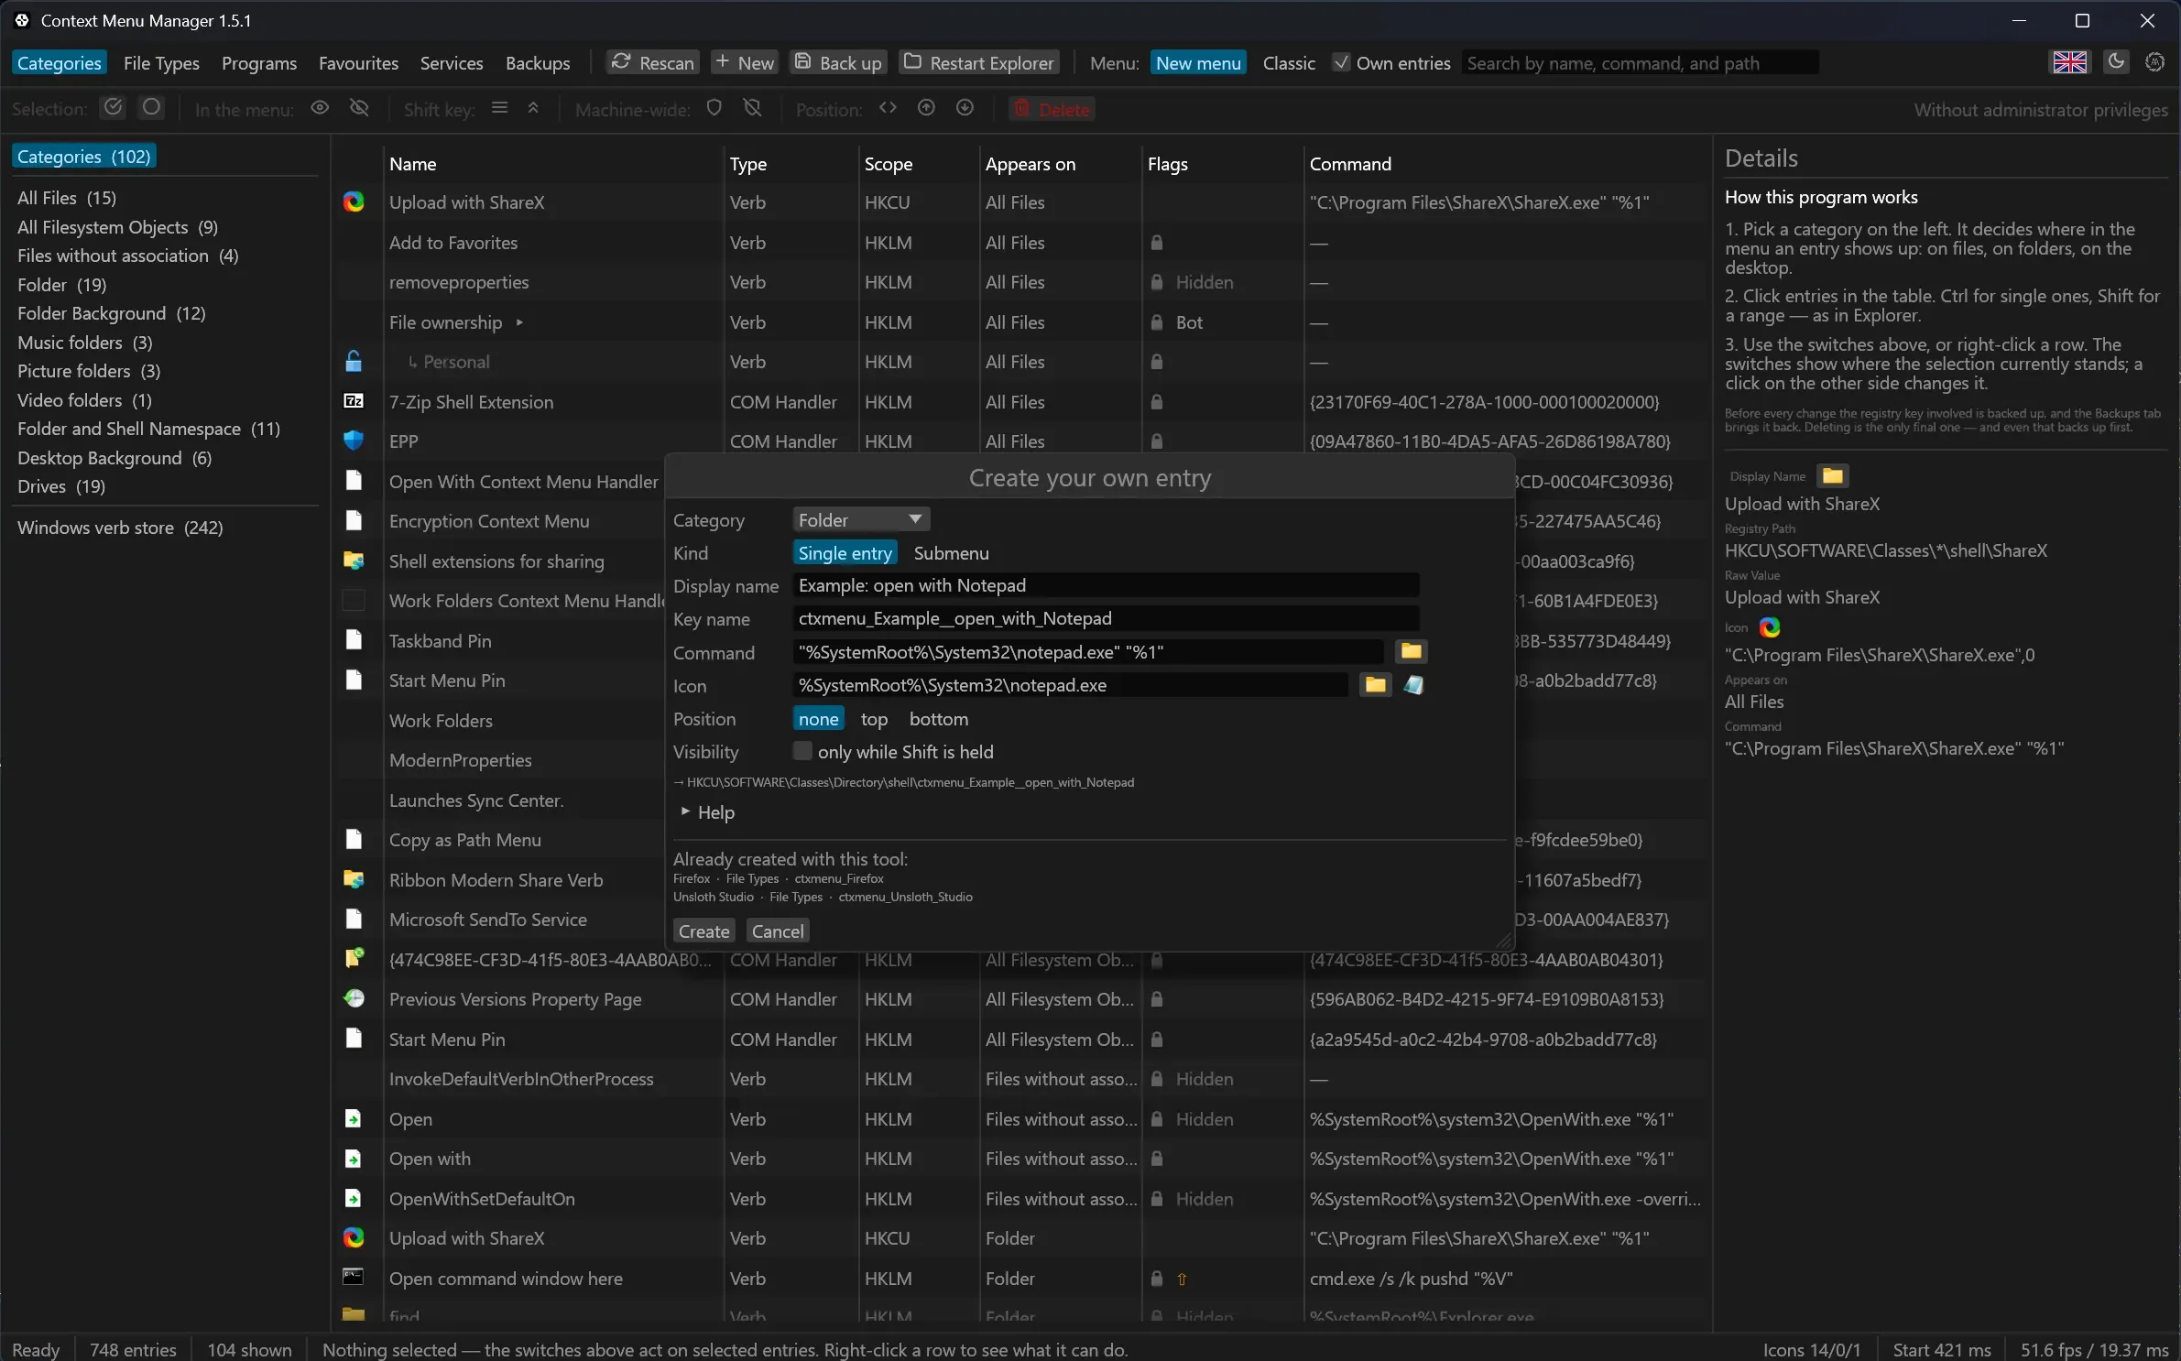Open the Services tab
This screenshot has height=1361, width=2181.
[452, 63]
